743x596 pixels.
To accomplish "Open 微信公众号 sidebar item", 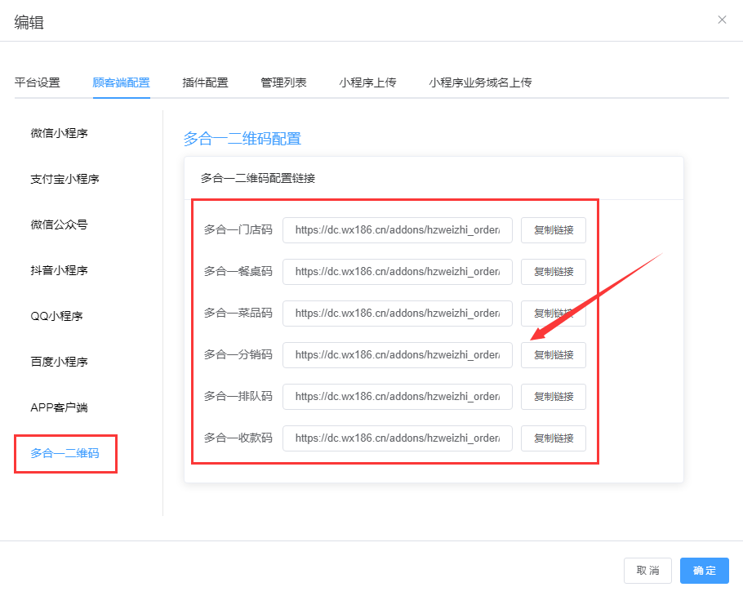I will point(60,225).
